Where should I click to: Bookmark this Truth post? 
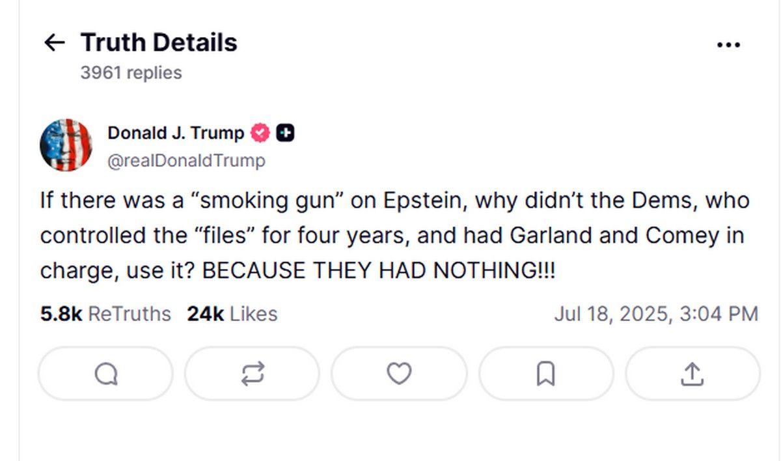coord(545,374)
